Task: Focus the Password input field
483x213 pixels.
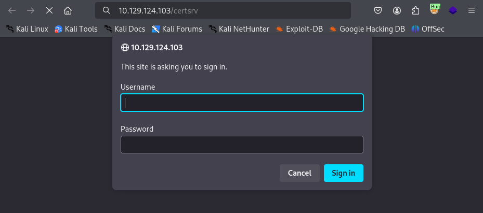Action: click(x=242, y=145)
